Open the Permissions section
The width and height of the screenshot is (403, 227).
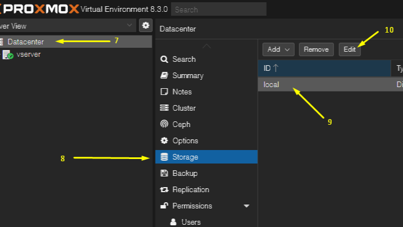pyautogui.click(x=207, y=206)
